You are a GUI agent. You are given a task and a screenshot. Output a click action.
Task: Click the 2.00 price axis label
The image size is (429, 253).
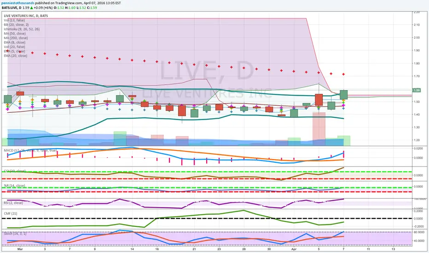[417, 38]
